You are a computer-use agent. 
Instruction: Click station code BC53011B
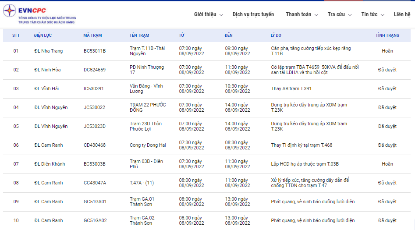click(x=95, y=51)
